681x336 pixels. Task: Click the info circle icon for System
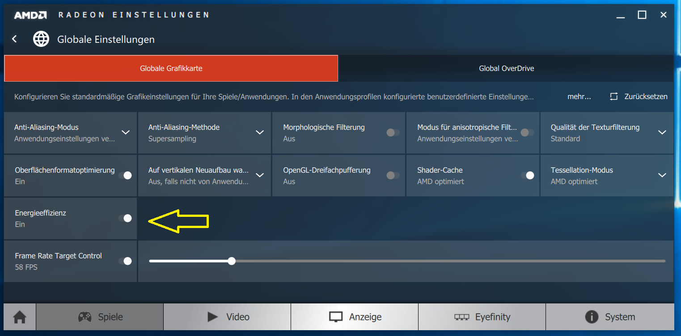tap(592, 317)
